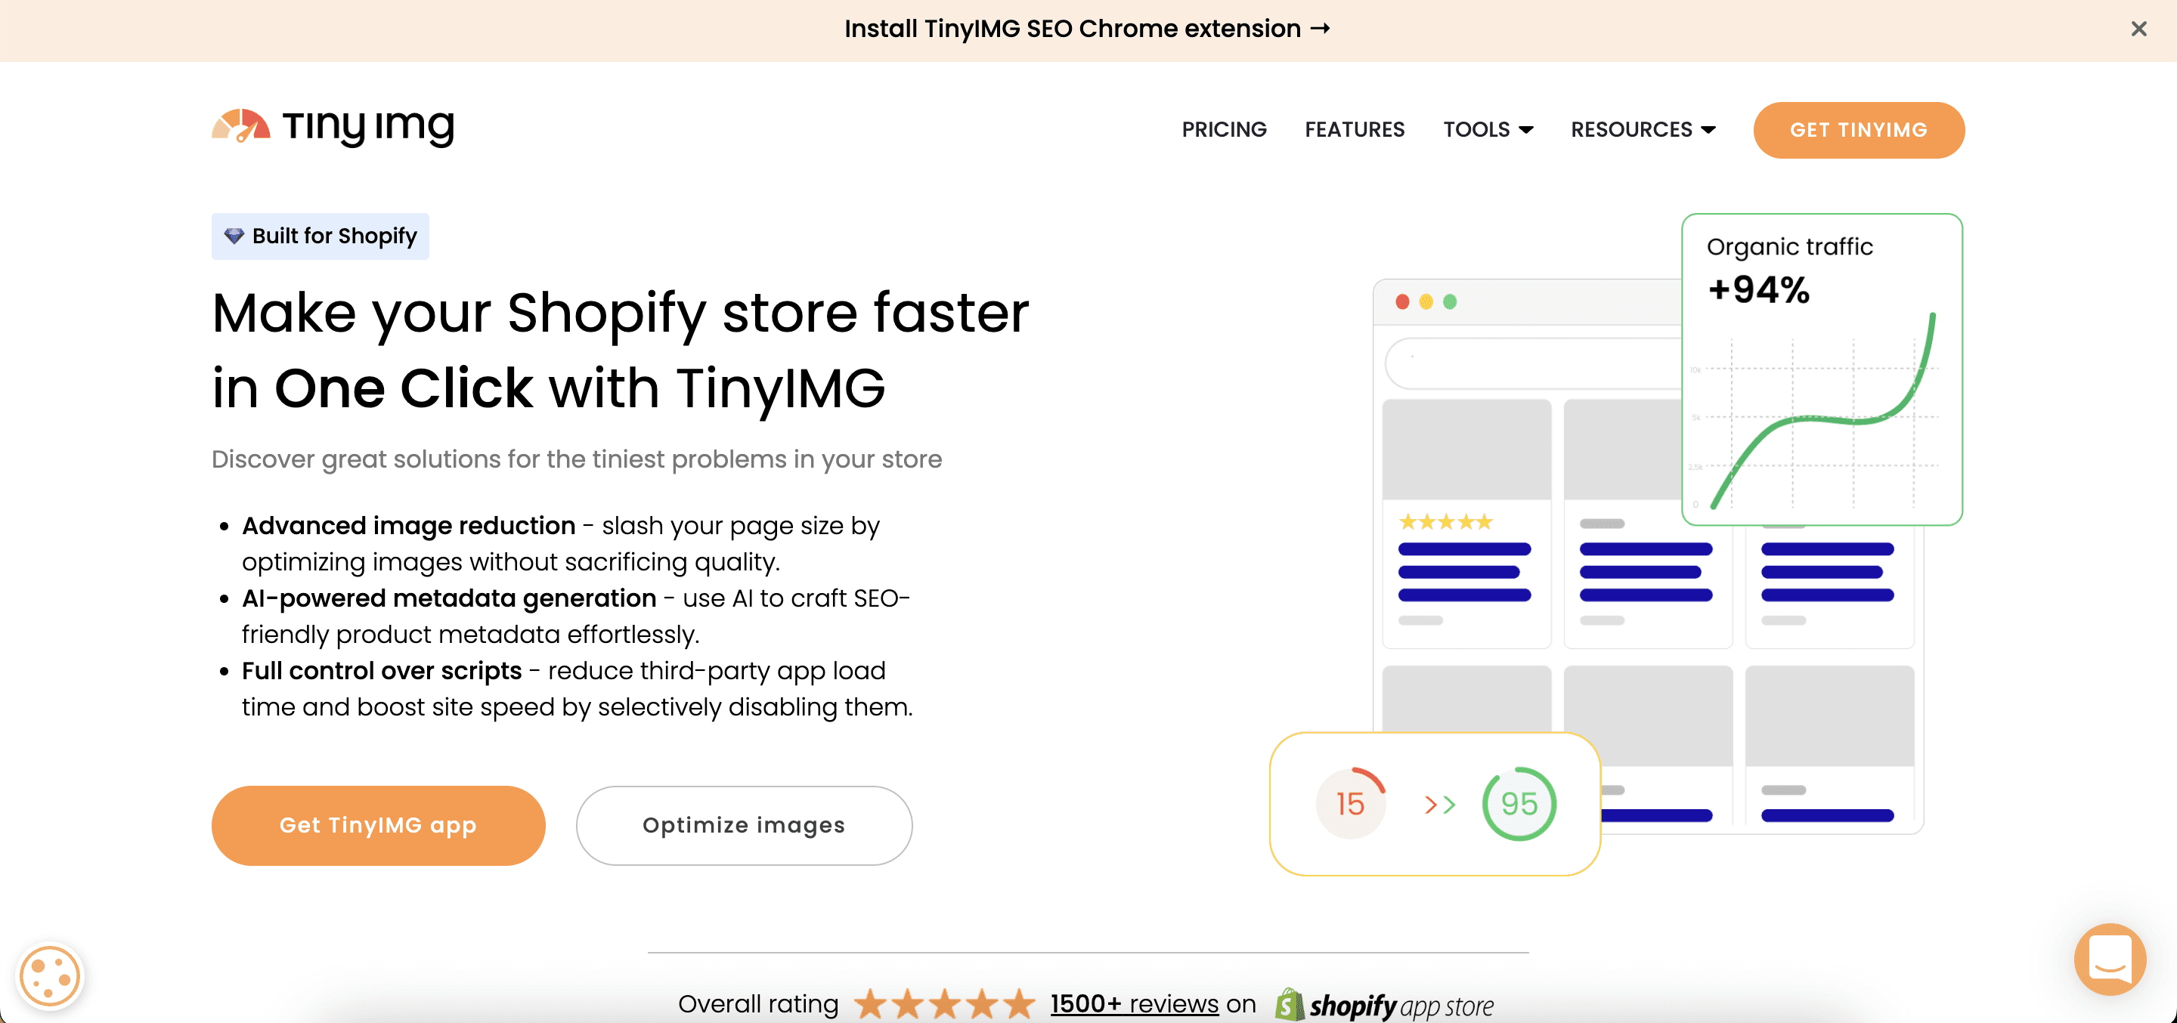This screenshot has width=2177, height=1023.
Task: Expand the TOOLS dropdown menu
Action: [1488, 130]
